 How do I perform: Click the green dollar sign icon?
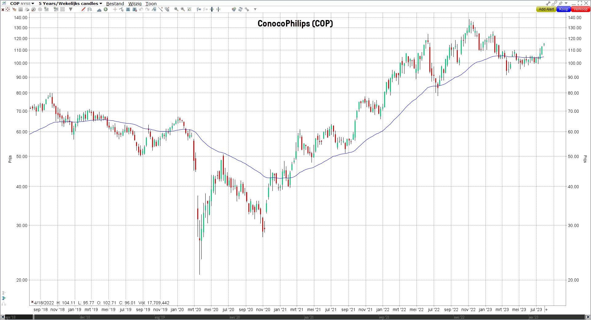(106, 9)
